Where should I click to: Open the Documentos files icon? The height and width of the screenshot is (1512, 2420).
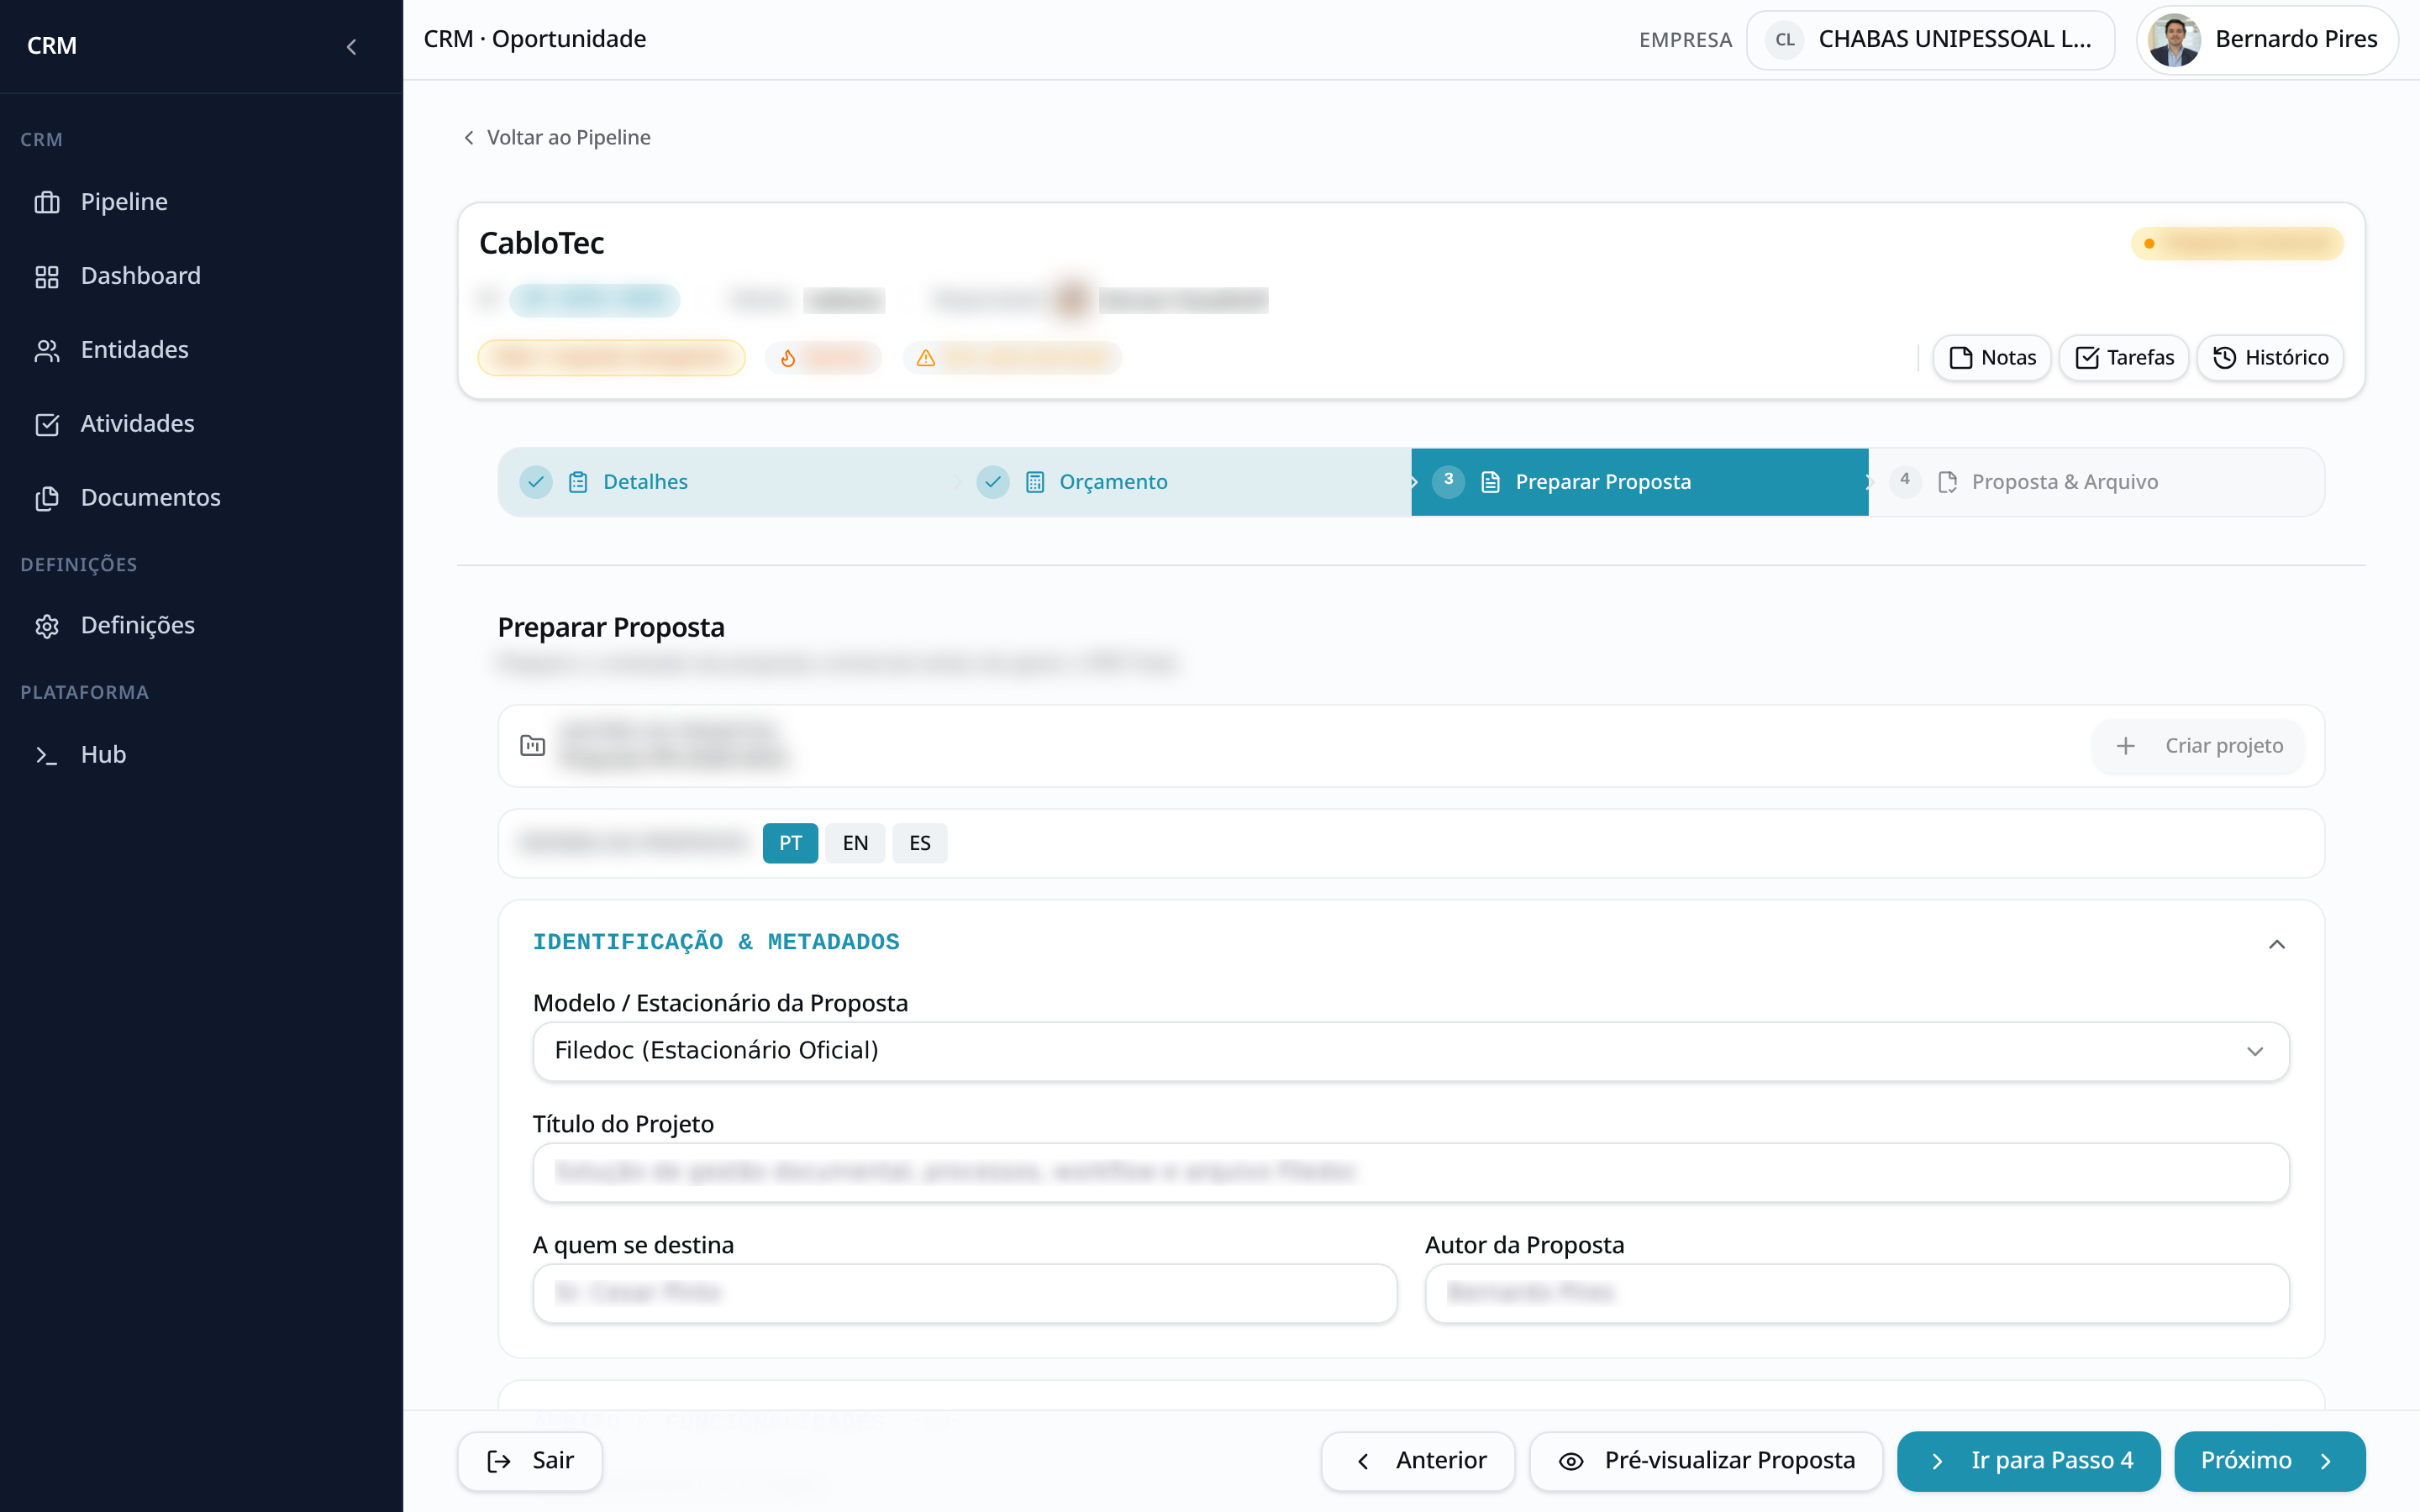pyautogui.click(x=47, y=498)
